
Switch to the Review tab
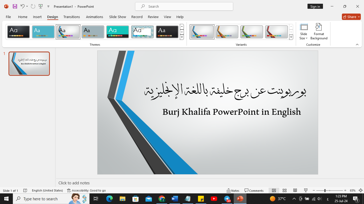pyautogui.click(x=153, y=17)
